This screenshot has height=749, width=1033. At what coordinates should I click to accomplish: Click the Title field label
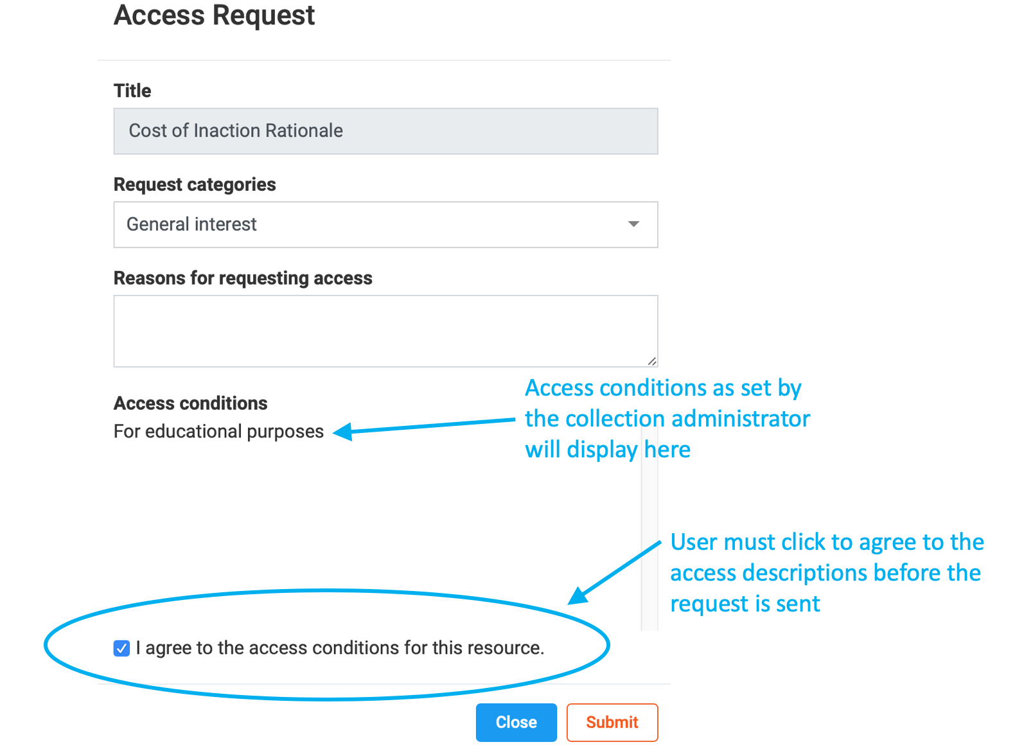132,91
